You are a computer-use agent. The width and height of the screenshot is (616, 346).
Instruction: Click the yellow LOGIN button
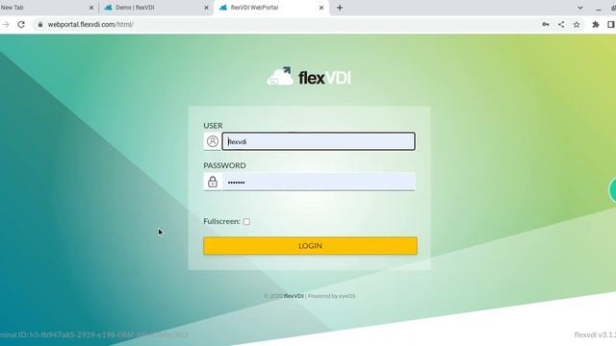coord(310,246)
